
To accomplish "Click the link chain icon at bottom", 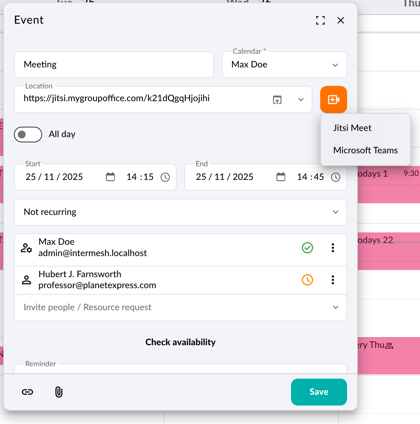I will (x=28, y=392).
